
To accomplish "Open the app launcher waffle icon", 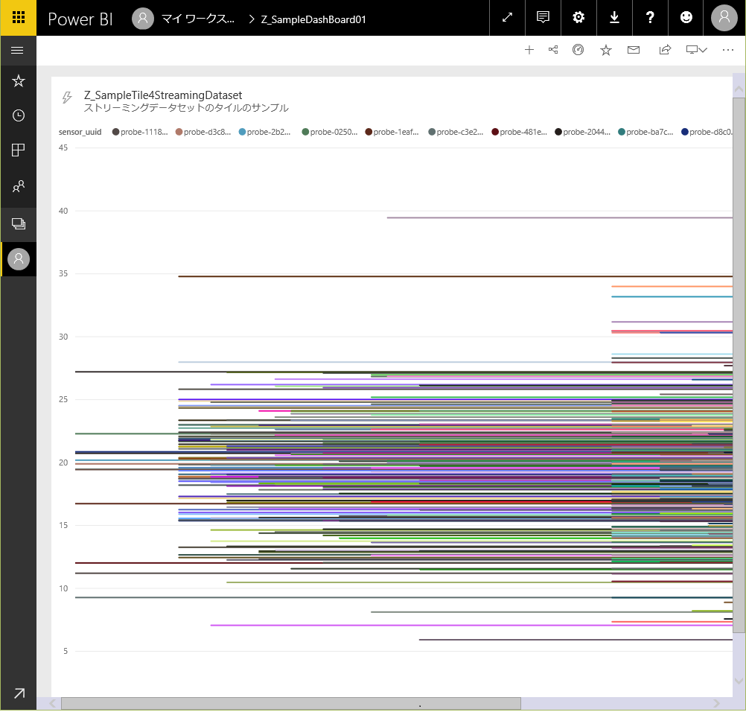I will pyautogui.click(x=18, y=18).
